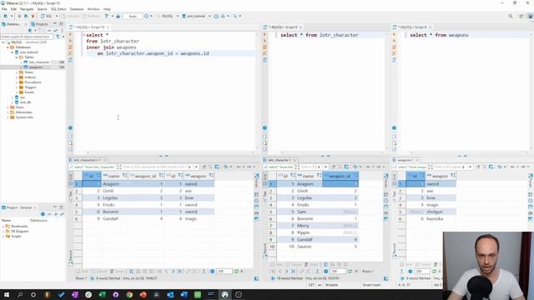Select the weapons table in the navigator

35,67
